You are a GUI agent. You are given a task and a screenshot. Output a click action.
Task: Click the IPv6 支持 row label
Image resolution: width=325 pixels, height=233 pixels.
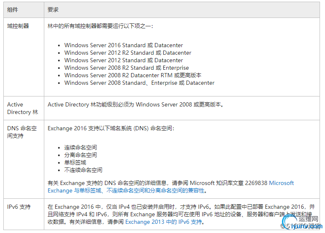click(19, 207)
